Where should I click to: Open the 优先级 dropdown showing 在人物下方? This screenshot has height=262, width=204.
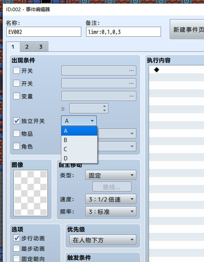pos(103,240)
